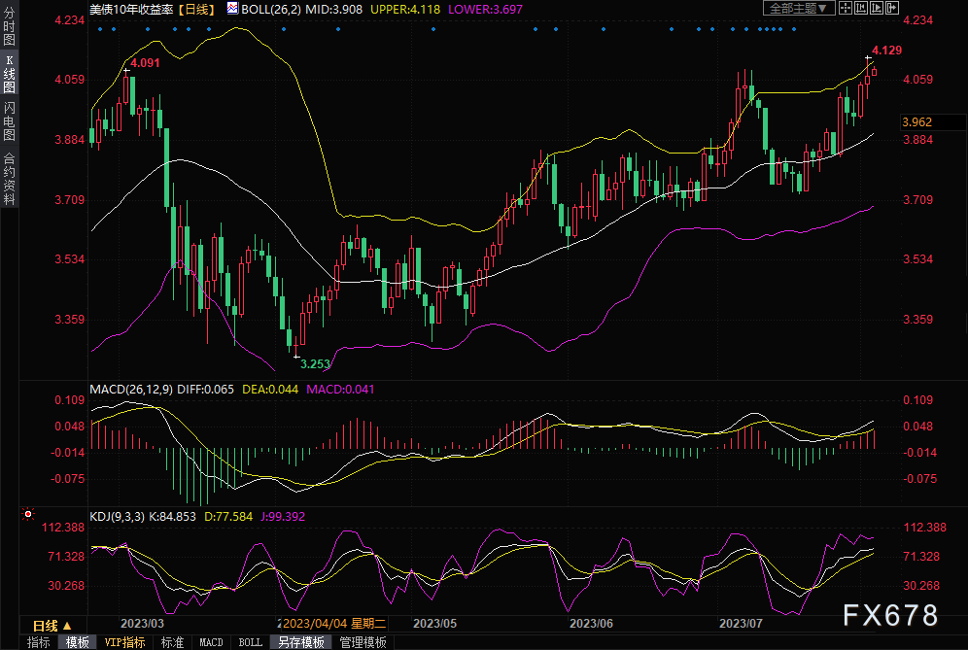Expand the 日线 period selector
This screenshot has height=650, width=968.
click(x=52, y=625)
